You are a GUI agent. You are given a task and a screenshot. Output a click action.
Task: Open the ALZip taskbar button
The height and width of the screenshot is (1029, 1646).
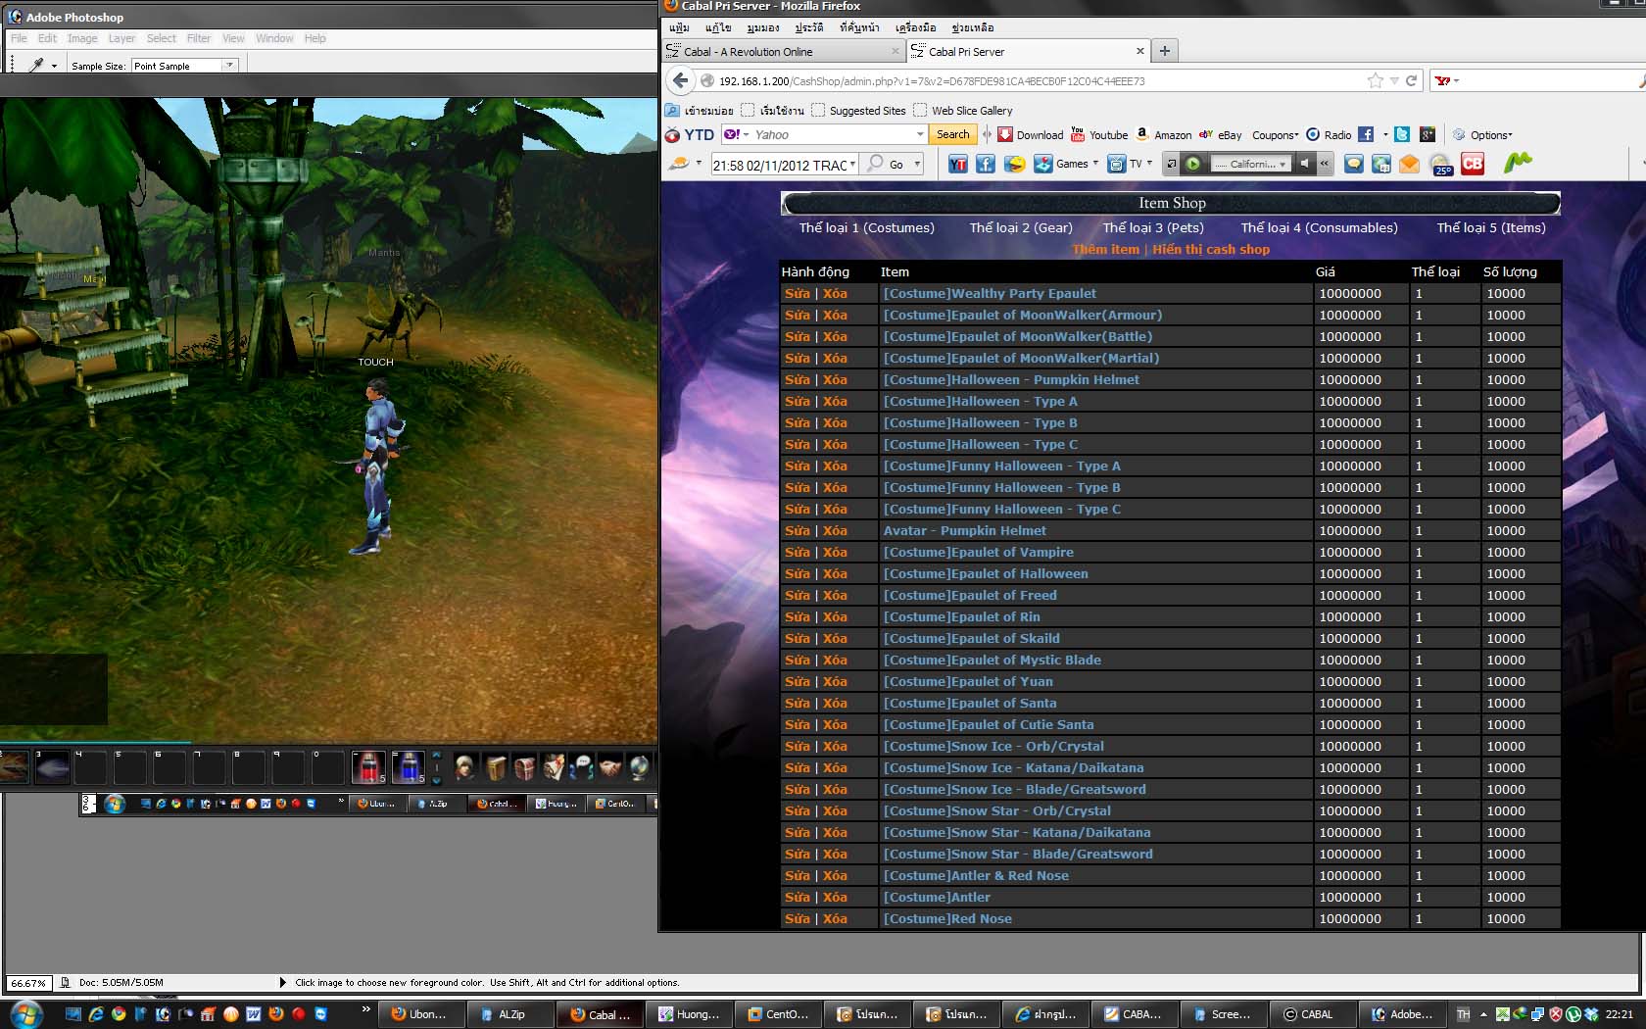(509, 1014)
